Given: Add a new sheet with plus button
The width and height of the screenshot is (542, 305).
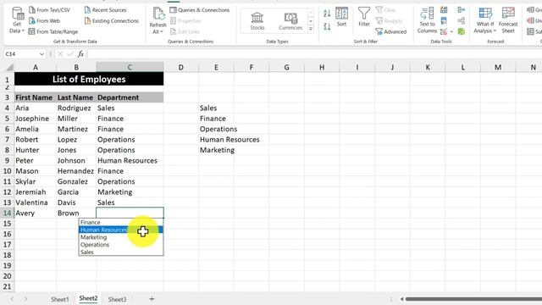Looking at the screenshot, I should tap(152, 299).
